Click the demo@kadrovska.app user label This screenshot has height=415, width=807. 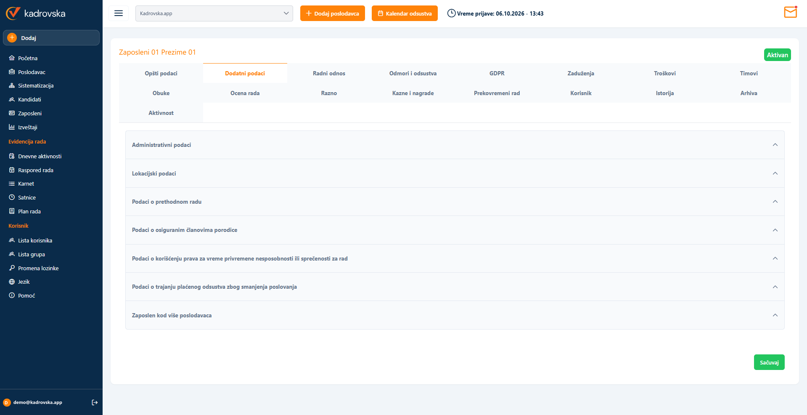37,402
